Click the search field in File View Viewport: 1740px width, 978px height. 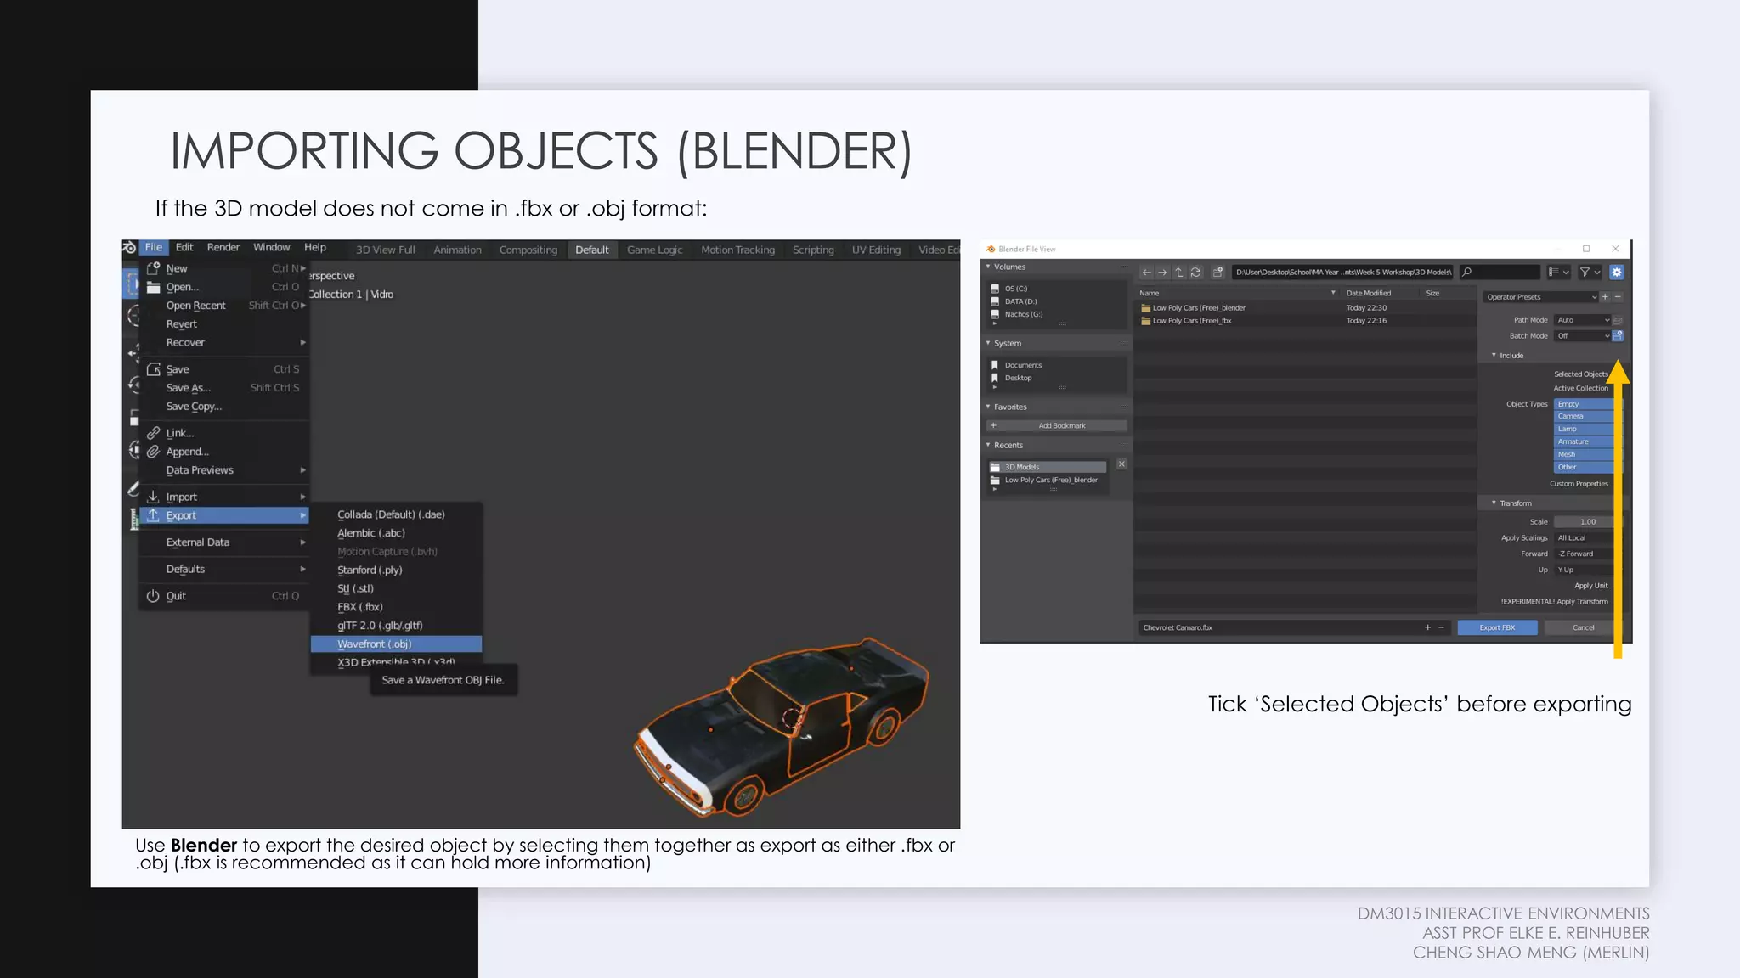click(x=1500, y=273)
